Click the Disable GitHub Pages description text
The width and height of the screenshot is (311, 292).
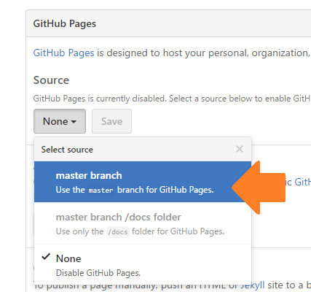[98, 273]
